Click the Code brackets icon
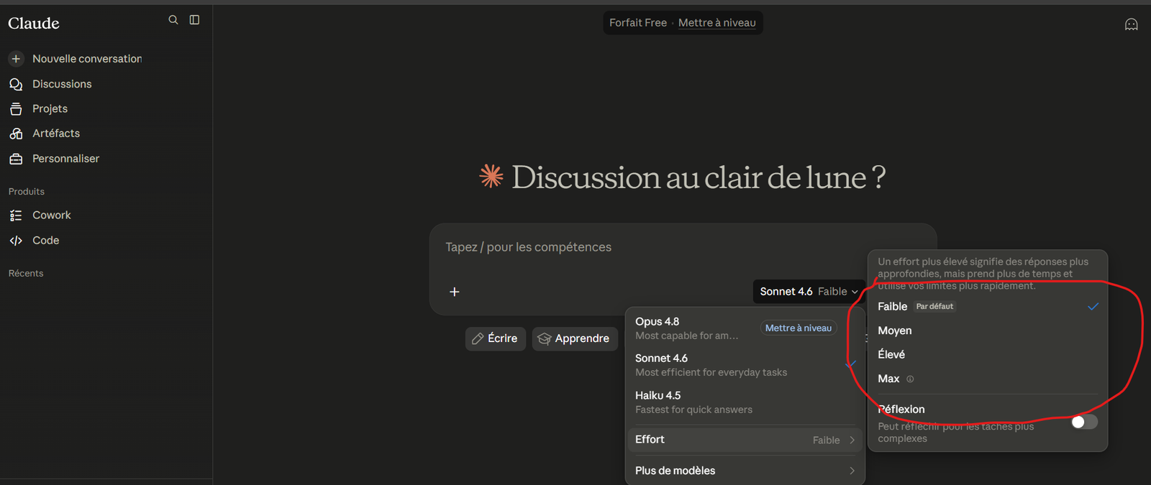This screenshot has width=1151, height=485. [16, 241]
